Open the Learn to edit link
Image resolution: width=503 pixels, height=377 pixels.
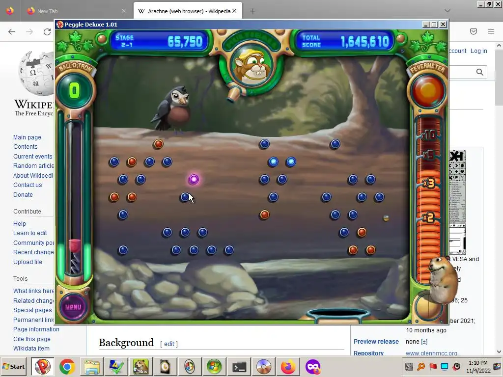coord(30,233)
